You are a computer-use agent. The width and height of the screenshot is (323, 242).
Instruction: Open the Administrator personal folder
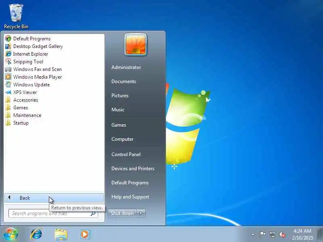click(126, 67)
